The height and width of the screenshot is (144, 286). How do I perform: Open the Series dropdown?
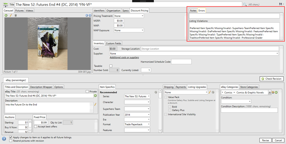[x=137, y=96]
